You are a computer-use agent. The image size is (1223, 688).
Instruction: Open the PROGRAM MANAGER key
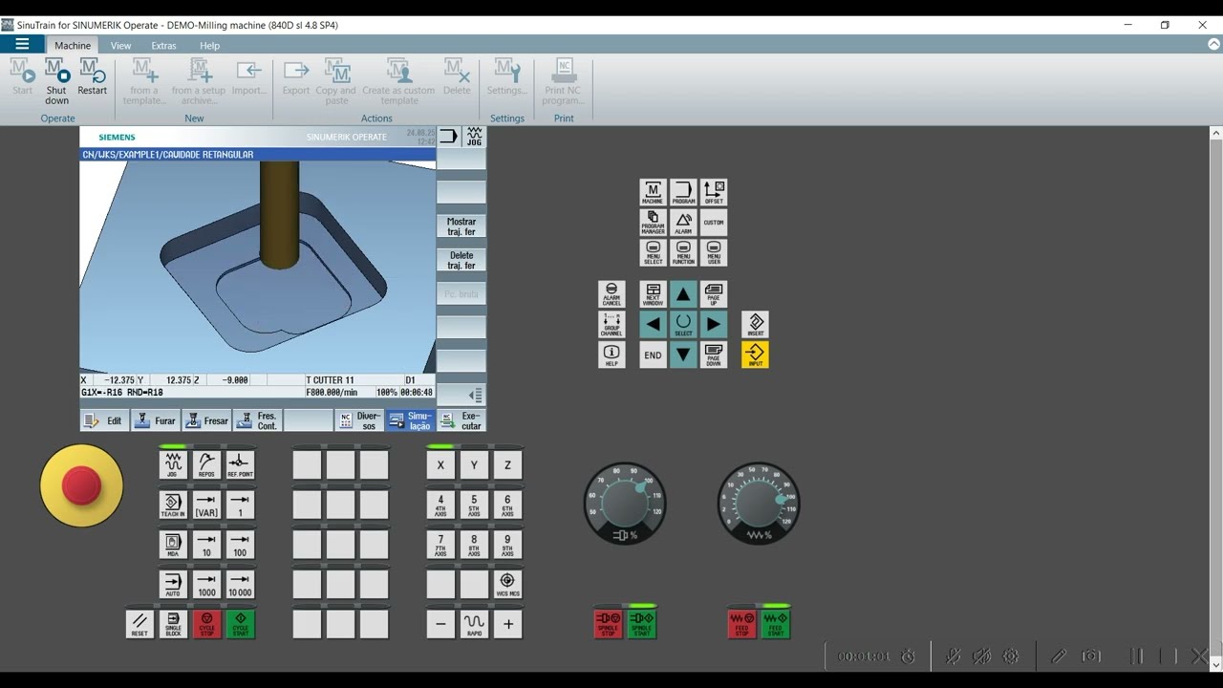(x=653, y=223)
